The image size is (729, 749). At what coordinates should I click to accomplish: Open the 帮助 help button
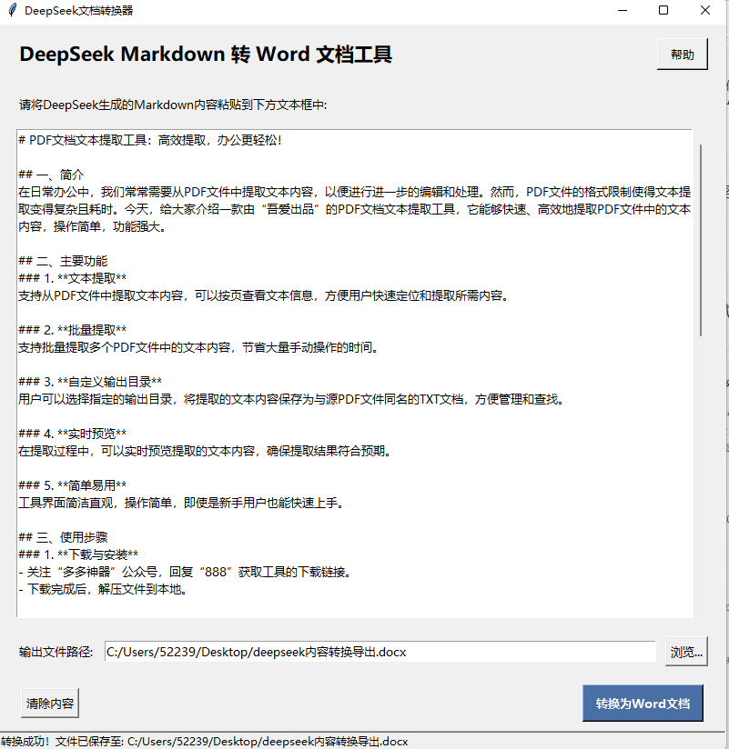[x=682, y=55]
